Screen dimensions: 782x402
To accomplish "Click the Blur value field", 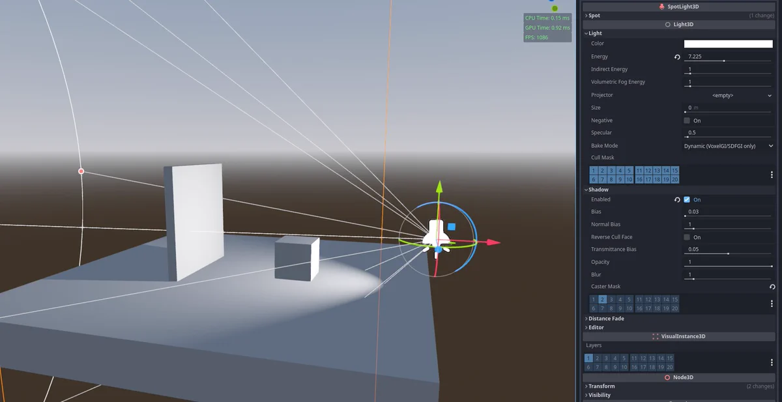I will pos(729,274).
